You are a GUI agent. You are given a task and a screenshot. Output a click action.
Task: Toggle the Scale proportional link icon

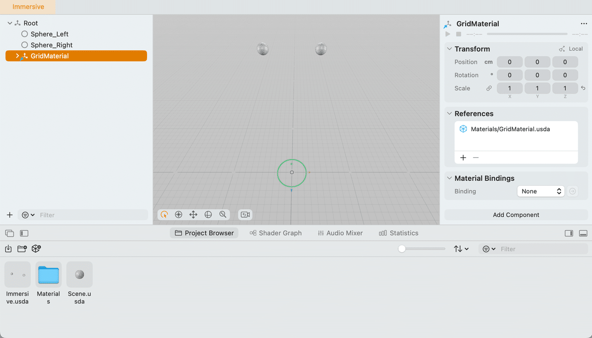[x=489, y=88]
